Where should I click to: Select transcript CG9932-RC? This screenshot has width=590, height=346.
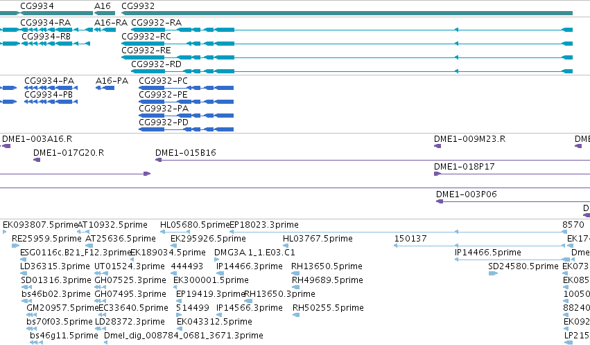point(146,37)
